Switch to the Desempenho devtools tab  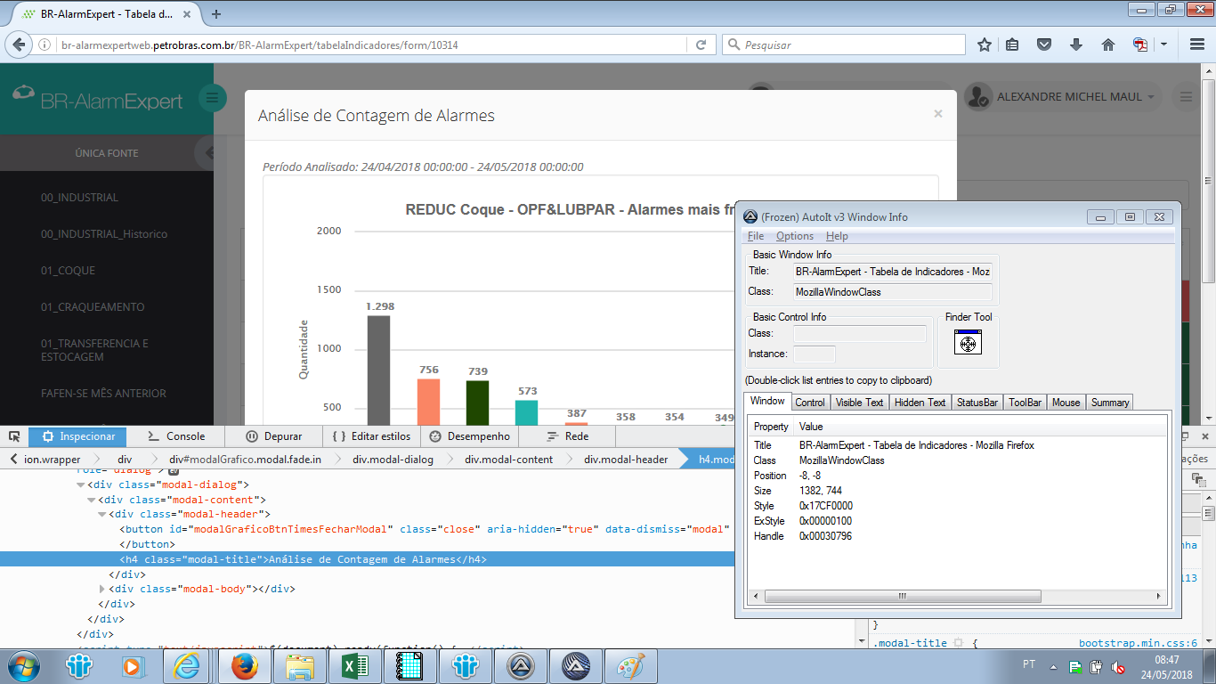coord(469,436)
